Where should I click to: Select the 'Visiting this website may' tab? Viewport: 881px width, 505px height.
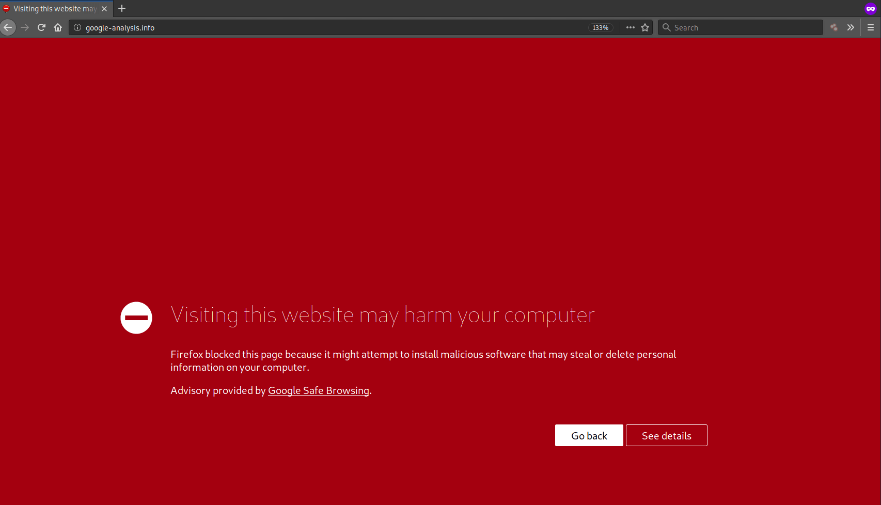point(52,8)
